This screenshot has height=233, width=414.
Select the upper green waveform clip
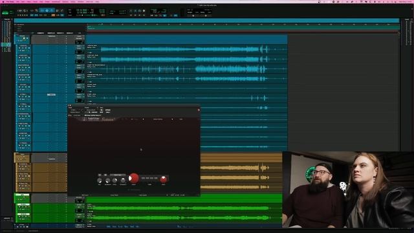tap(184, 208)
